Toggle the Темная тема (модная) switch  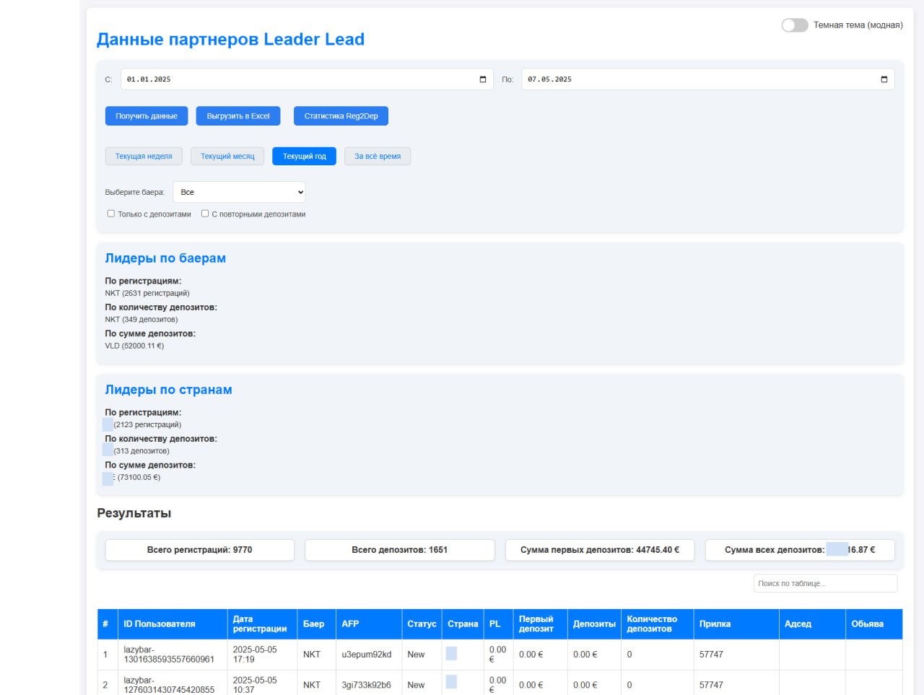(795, 25)
